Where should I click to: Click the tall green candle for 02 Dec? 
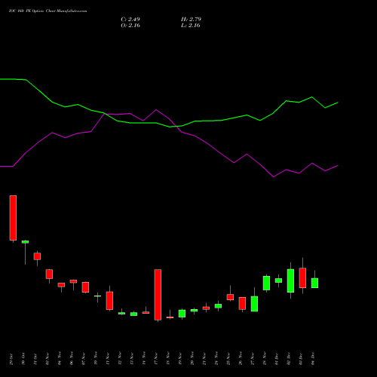pos(290,280)
